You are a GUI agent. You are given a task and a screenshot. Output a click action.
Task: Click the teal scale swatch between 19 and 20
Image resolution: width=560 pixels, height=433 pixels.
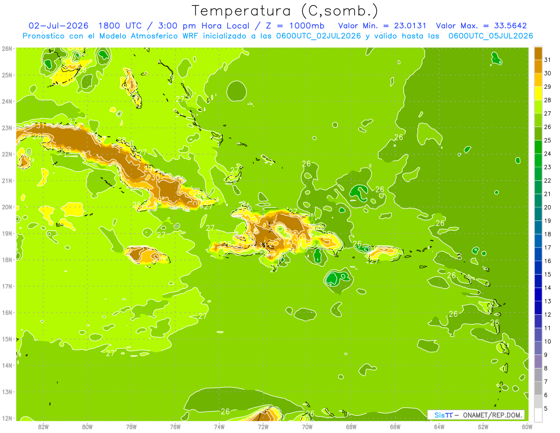pyautogui.click(x=538, y=214)
